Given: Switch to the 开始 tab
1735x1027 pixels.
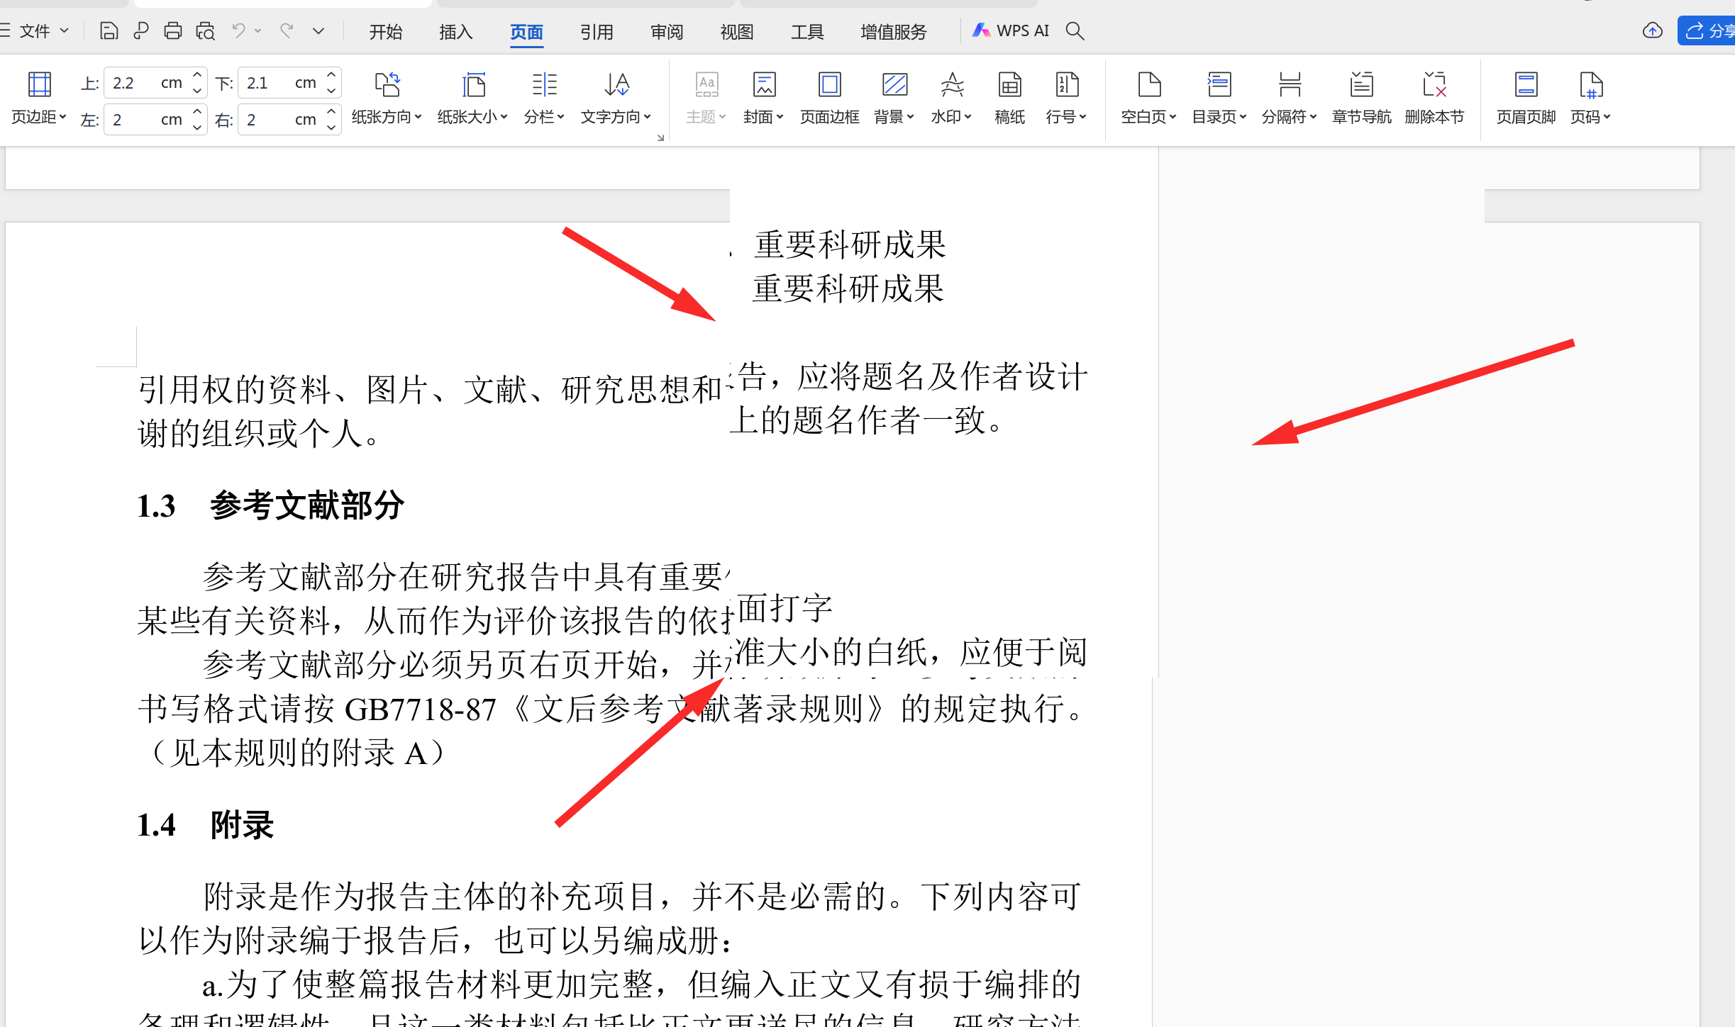Looking at the screenshot, I should pyautogui.click(x=386, y=32).
